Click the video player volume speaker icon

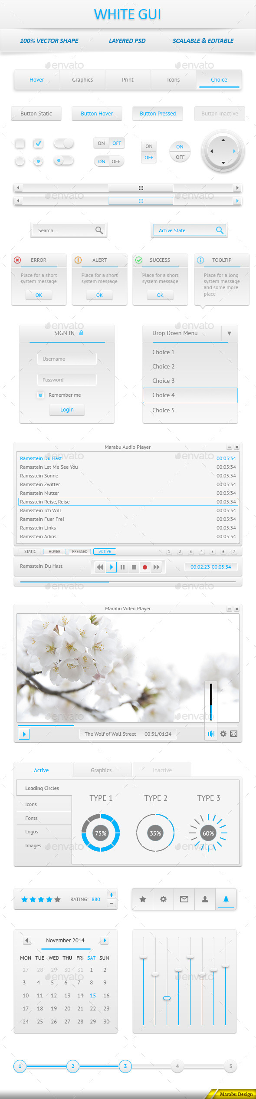pos(211,734)
